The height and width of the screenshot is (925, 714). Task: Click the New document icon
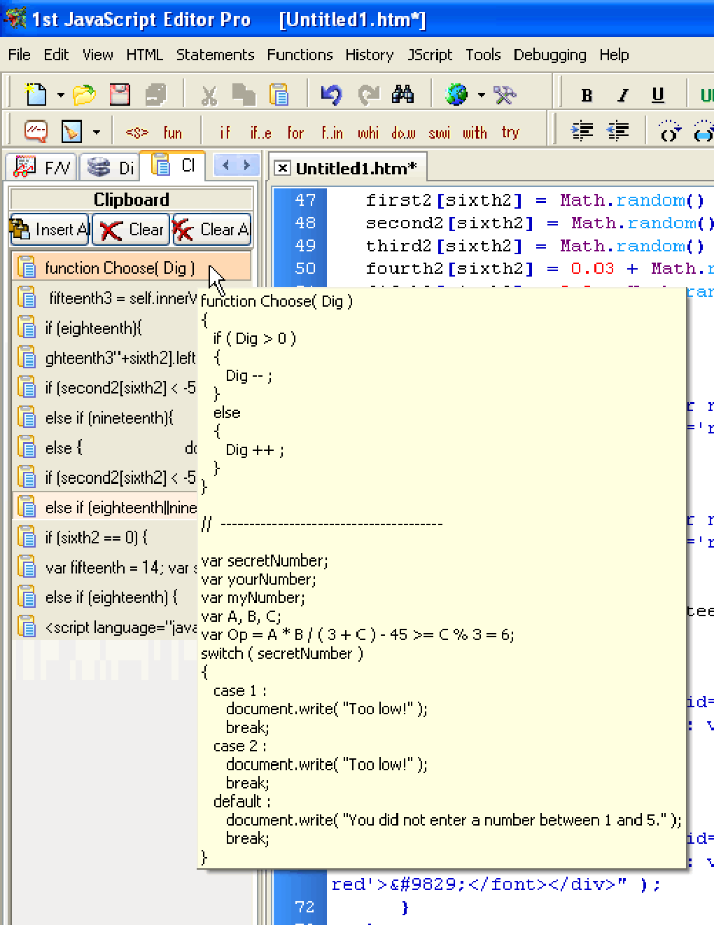coord(36,95)
